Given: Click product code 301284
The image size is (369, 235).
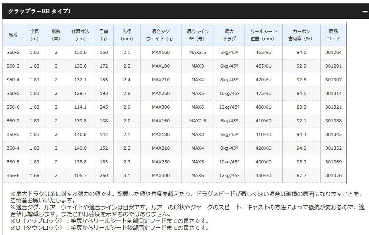Looking at the screenshot, I should tap(333, 52).
